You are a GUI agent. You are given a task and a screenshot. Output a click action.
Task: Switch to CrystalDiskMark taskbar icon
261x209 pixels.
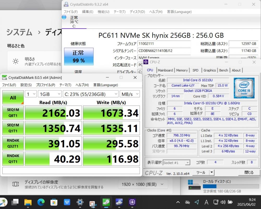[106, 202]
